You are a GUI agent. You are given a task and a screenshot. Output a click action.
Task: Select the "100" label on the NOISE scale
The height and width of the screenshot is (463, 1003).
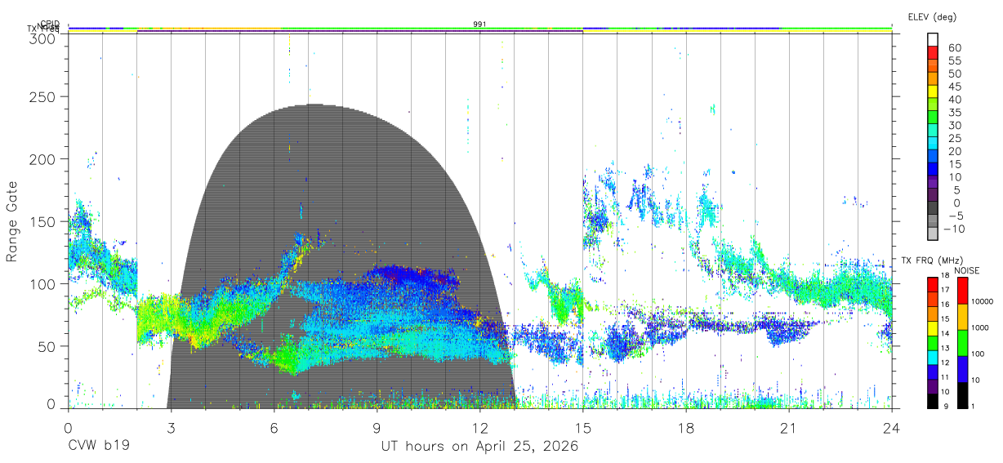click(978, 354)
